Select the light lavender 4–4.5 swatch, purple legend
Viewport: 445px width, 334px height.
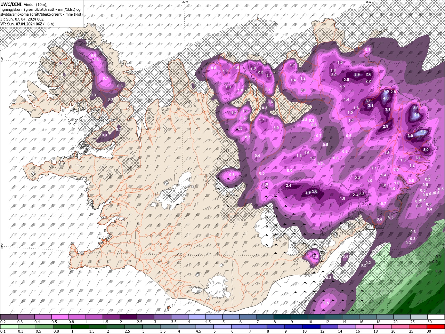[197, 317]
